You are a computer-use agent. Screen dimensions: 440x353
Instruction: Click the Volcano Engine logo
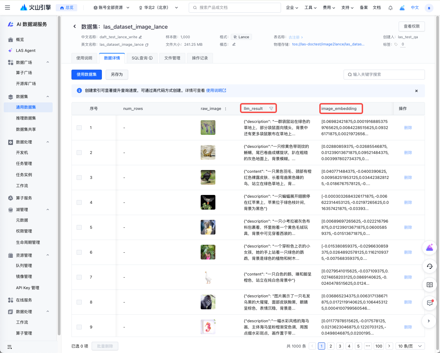(x=36, y=8)
